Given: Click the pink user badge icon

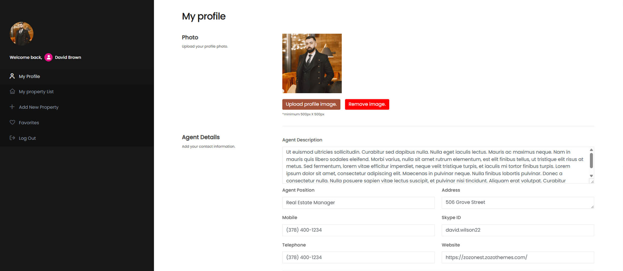Looking at the screenshot, I should pyautogui.click(x=48, y=57).
